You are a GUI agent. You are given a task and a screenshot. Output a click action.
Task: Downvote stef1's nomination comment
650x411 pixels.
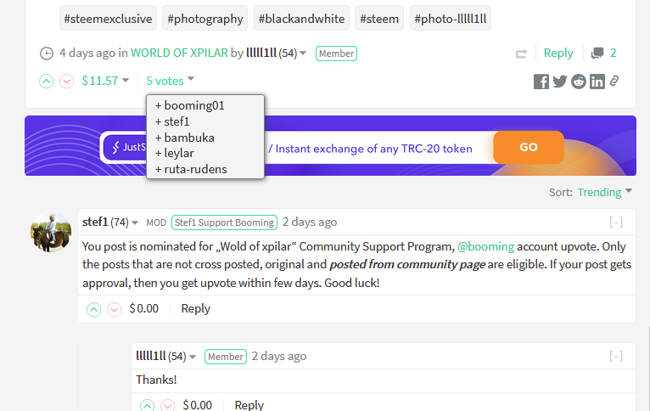pyautogui.click(x=114, y=309)
